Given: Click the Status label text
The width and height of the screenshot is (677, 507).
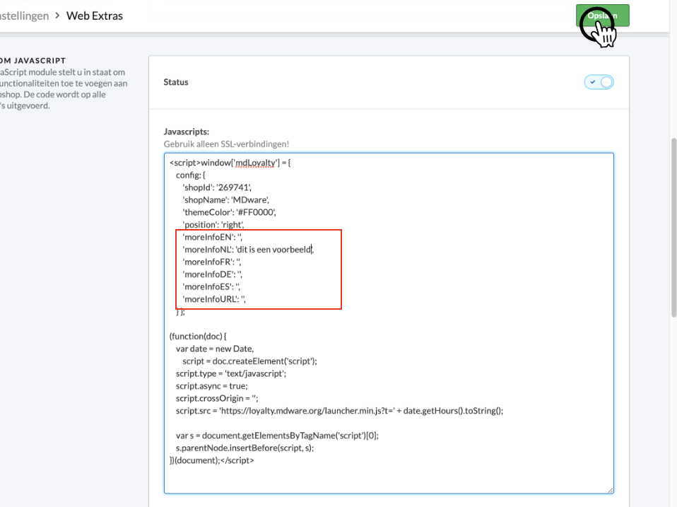Looking at the screenshot, I should [x=176, y=82].
